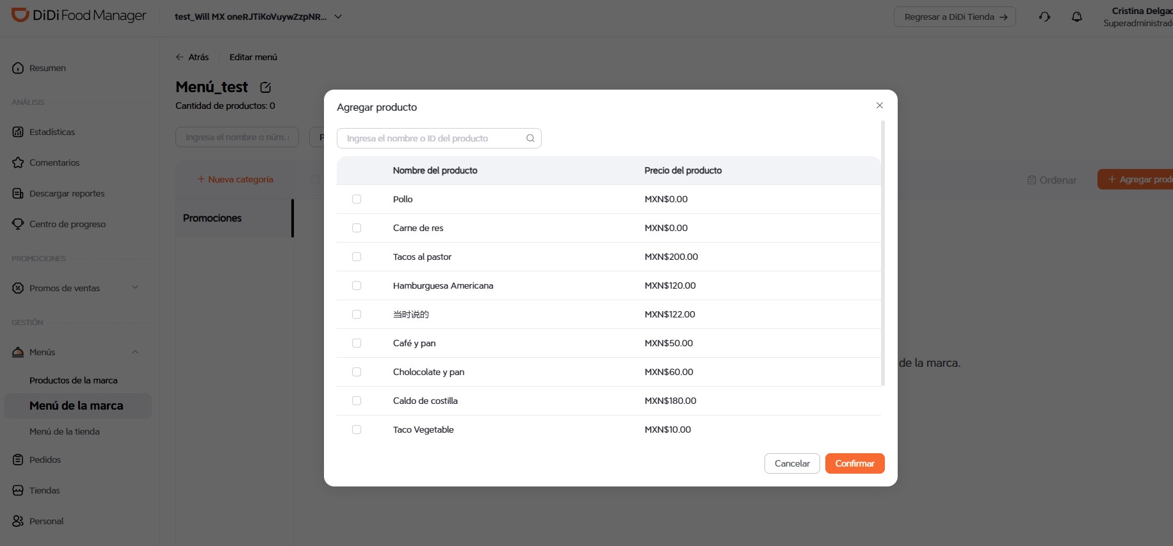The width and height of the screenshot is (1173, 546).
Task: Open Productos de la marca submenu item
Action: click(74, 380)
